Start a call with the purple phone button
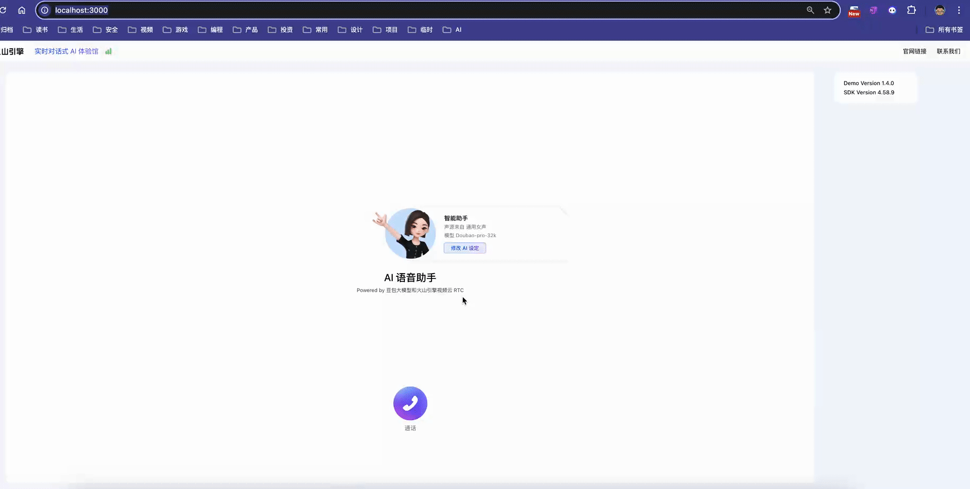This screenshot has height=489, width=970. (410, 403)
